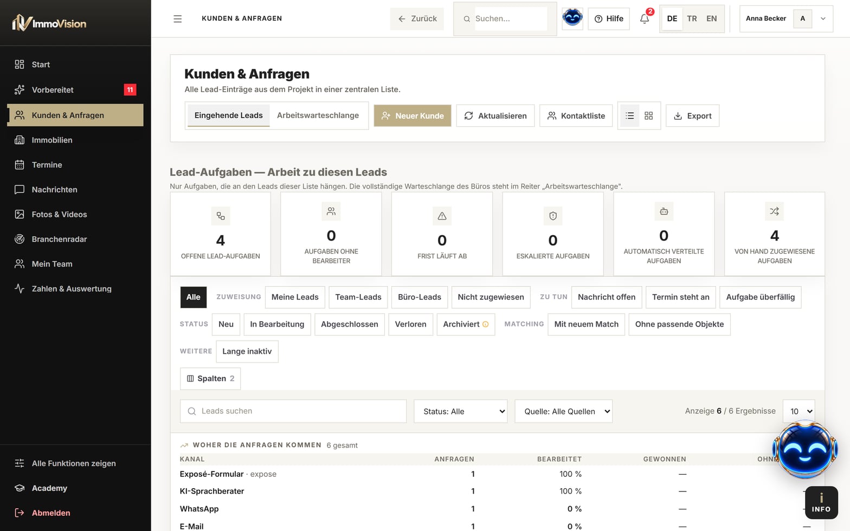Select the TR language option
Screen dimensions: 850x531
[x=692, y=18]
